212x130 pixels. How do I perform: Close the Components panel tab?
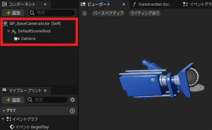coord(45,4)
